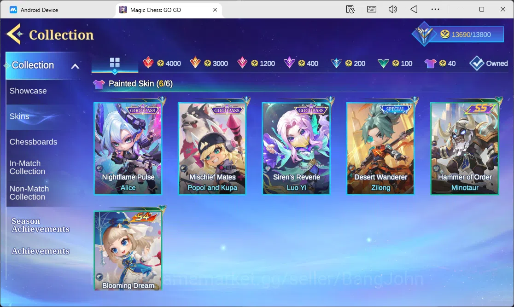Open Season Achievements
This screenshot has width=514, height=307.
coord(41,225)
